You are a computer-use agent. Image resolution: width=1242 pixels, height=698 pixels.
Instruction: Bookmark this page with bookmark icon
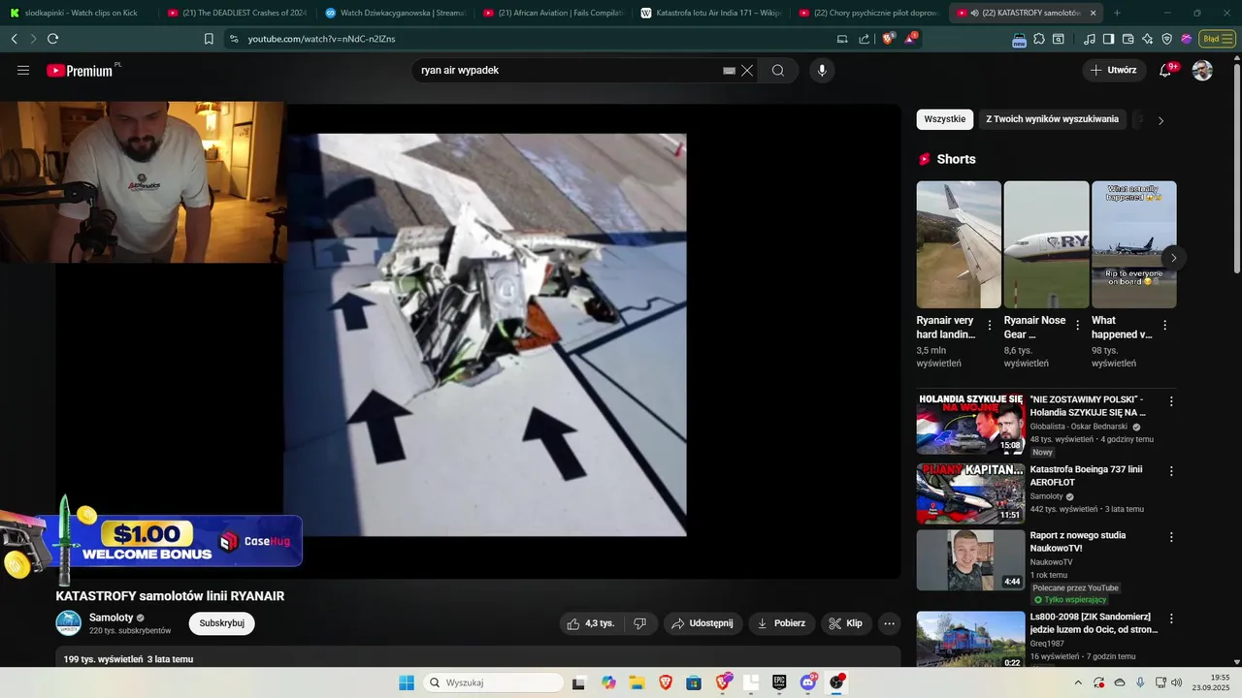209,39
